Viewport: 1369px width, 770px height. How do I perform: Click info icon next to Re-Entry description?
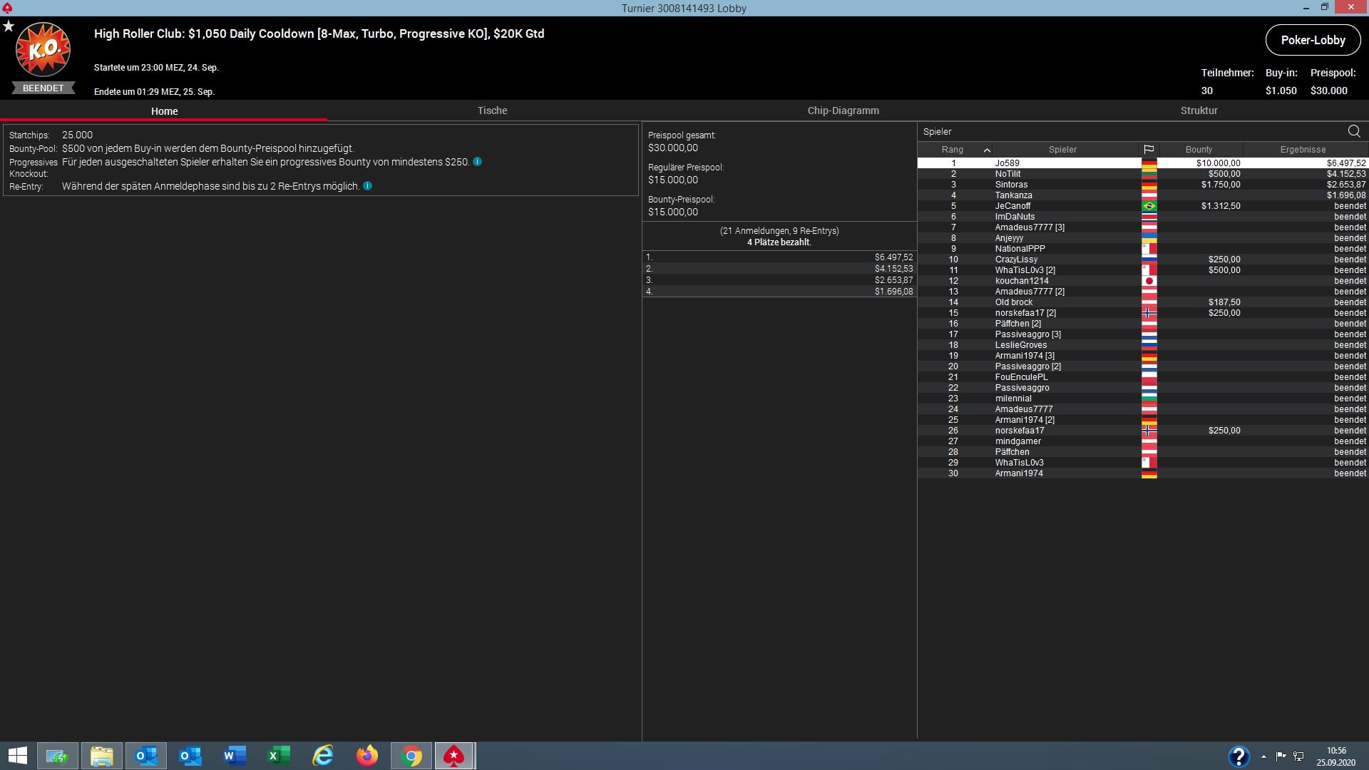tap(367, 186)
